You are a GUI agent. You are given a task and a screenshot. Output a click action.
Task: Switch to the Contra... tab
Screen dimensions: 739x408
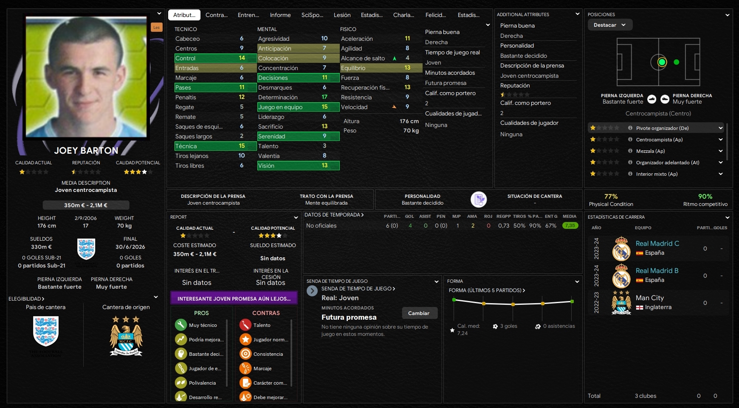click(217, 15)
